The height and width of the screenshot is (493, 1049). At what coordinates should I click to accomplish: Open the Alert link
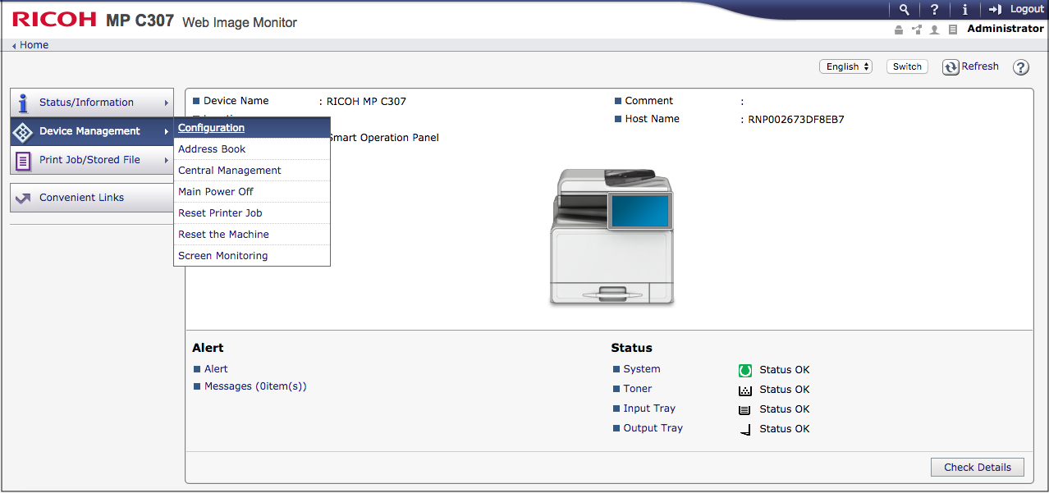click(216, 369)
